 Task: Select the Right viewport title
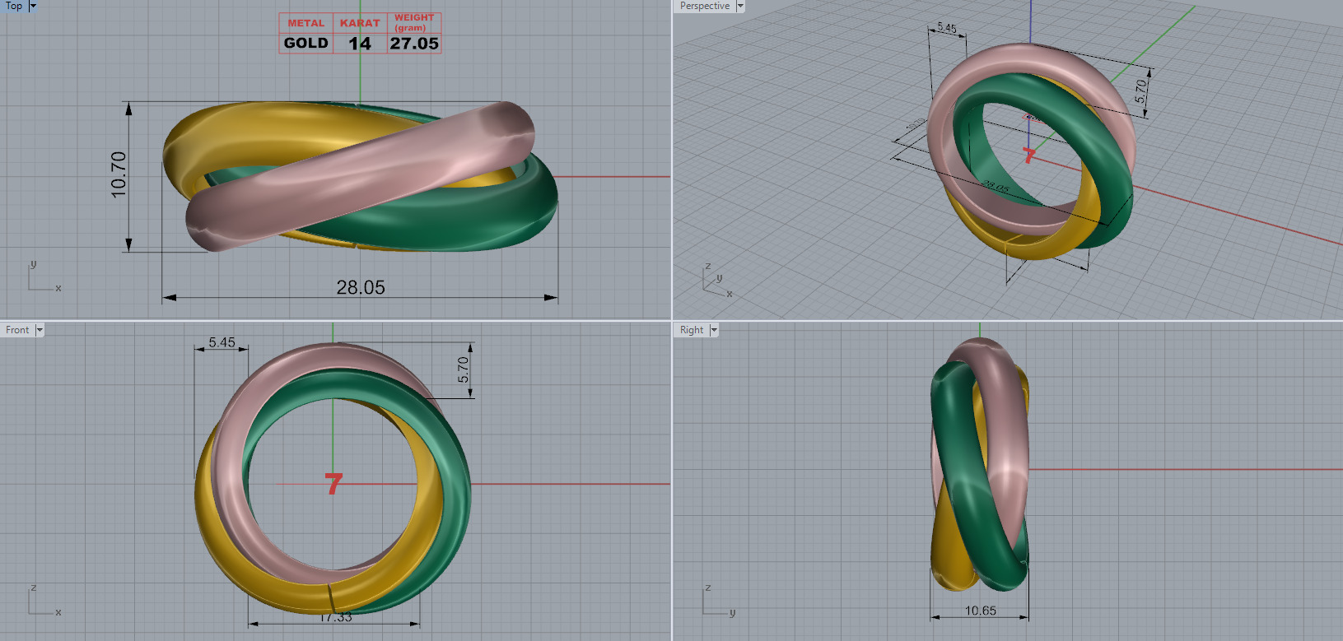692,330
